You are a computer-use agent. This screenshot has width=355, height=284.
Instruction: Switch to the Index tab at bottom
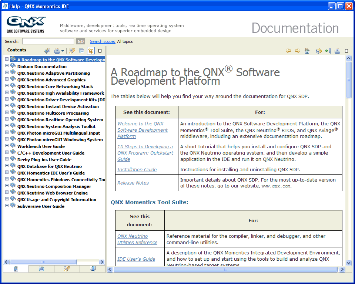pyautogui.click(x=41, y=269)
